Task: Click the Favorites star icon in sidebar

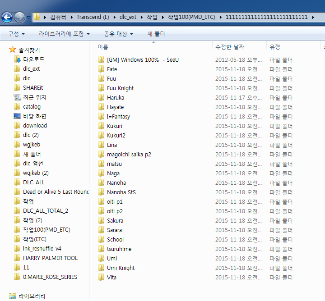Action: (x=13, y=50)
